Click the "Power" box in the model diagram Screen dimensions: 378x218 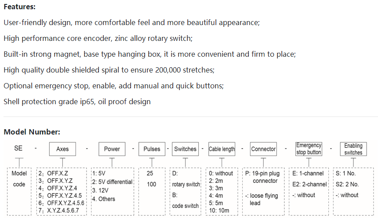pos(112,149)
